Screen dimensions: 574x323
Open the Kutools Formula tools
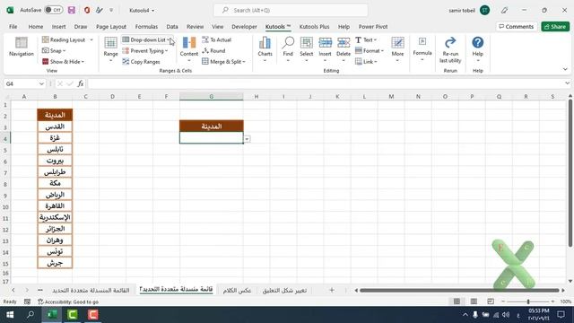(422, 49)
